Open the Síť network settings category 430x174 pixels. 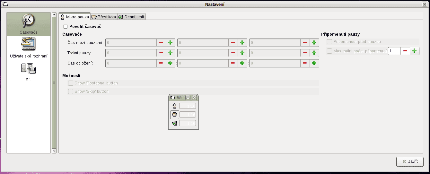29,72
